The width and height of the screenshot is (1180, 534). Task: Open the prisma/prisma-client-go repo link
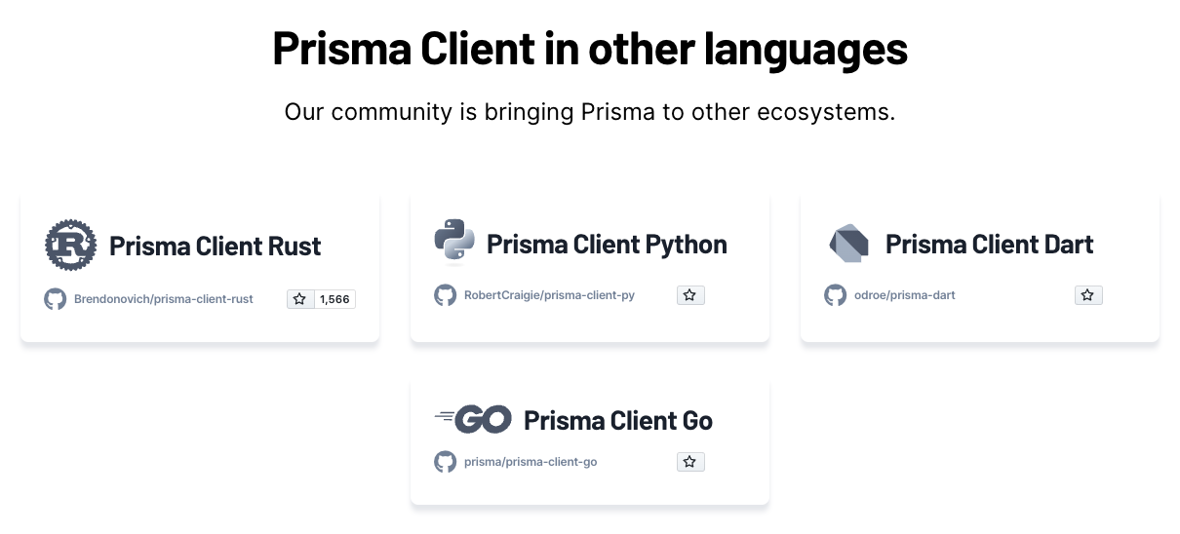coord(531,462)
